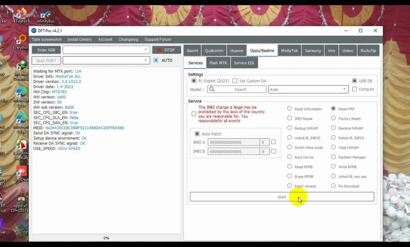Click Scan PORT button
410x247 pixels.
tap(46, 60)
